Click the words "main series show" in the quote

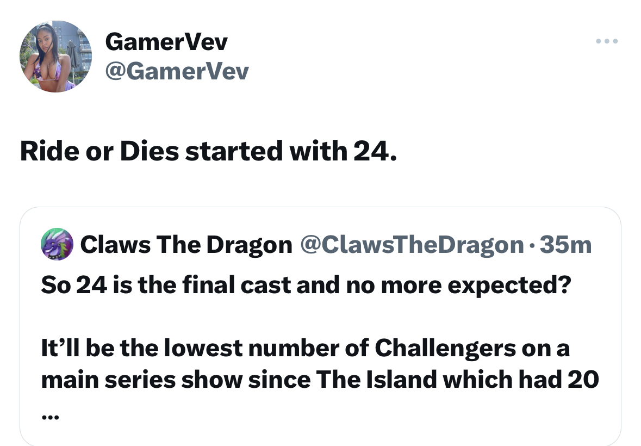(x=142, y=380)
